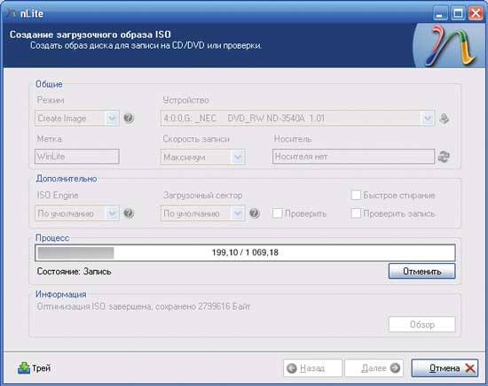Click the green tray icon beside Трей
The height and width of the screenshot is (386, 488).
click(x=24, y=368)
